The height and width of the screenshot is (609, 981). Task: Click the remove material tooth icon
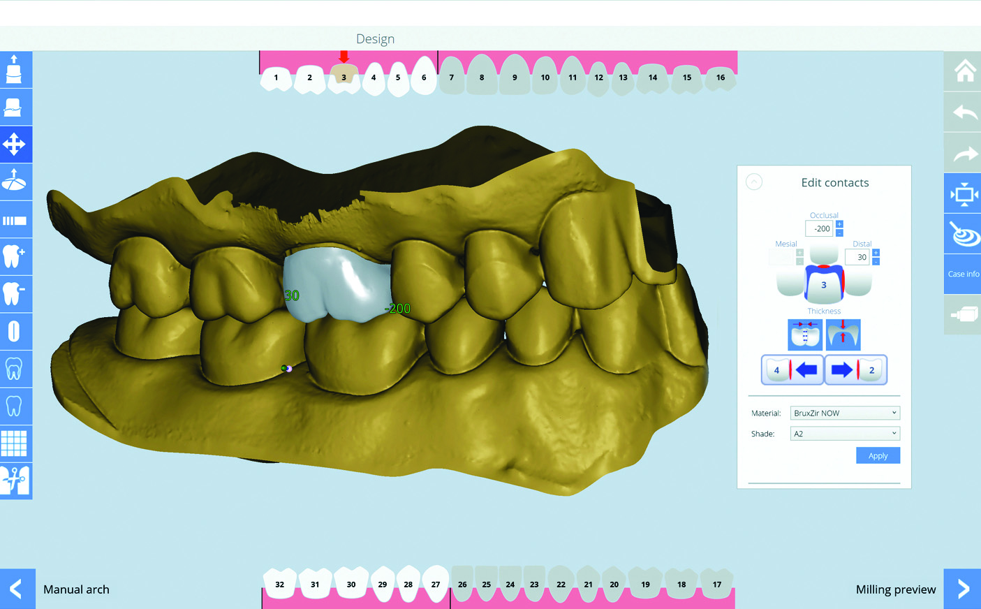[x=15, y=293]
